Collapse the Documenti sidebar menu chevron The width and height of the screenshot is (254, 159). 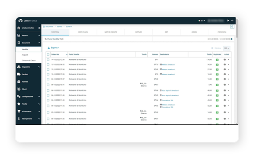click(39, 43)
